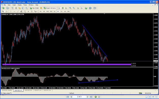This screenshot has width=159, height=99.
Task: Open the Charts menu
Action: point(20,5)
